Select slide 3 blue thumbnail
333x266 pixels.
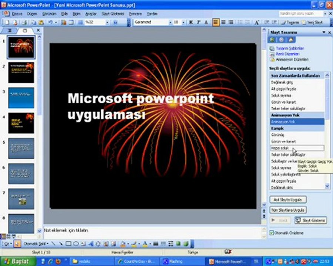[21, 98]
